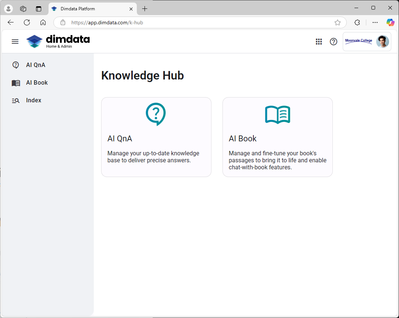Click the AI Book sidebar icon

16,83
